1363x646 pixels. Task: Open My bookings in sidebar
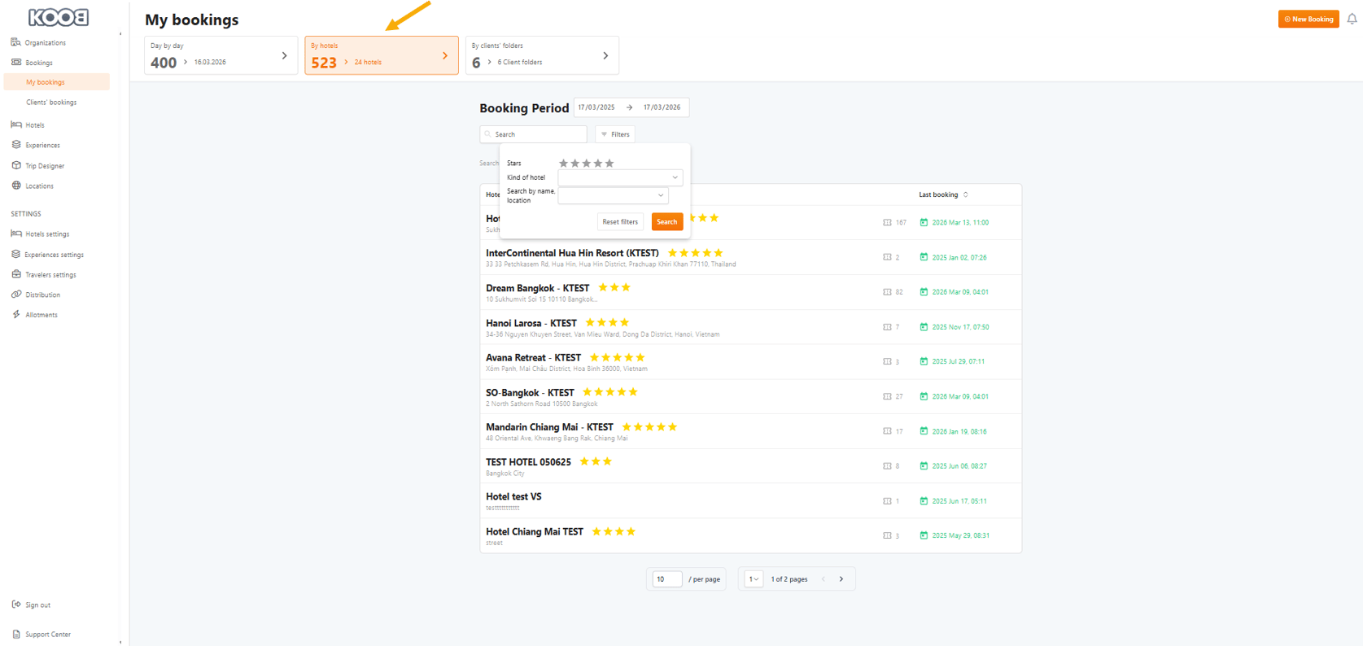coord(56,82)
